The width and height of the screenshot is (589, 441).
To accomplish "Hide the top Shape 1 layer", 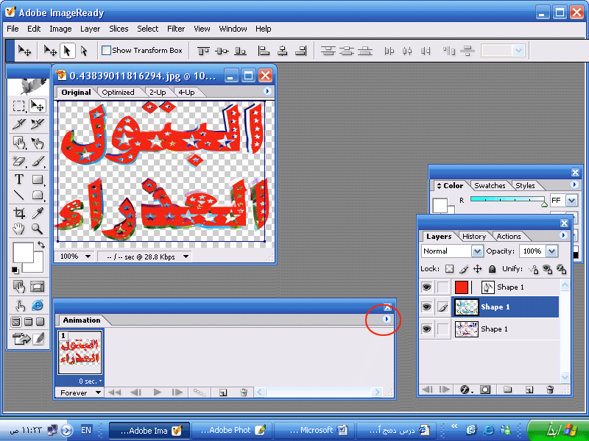I will [x=426, y=287].
